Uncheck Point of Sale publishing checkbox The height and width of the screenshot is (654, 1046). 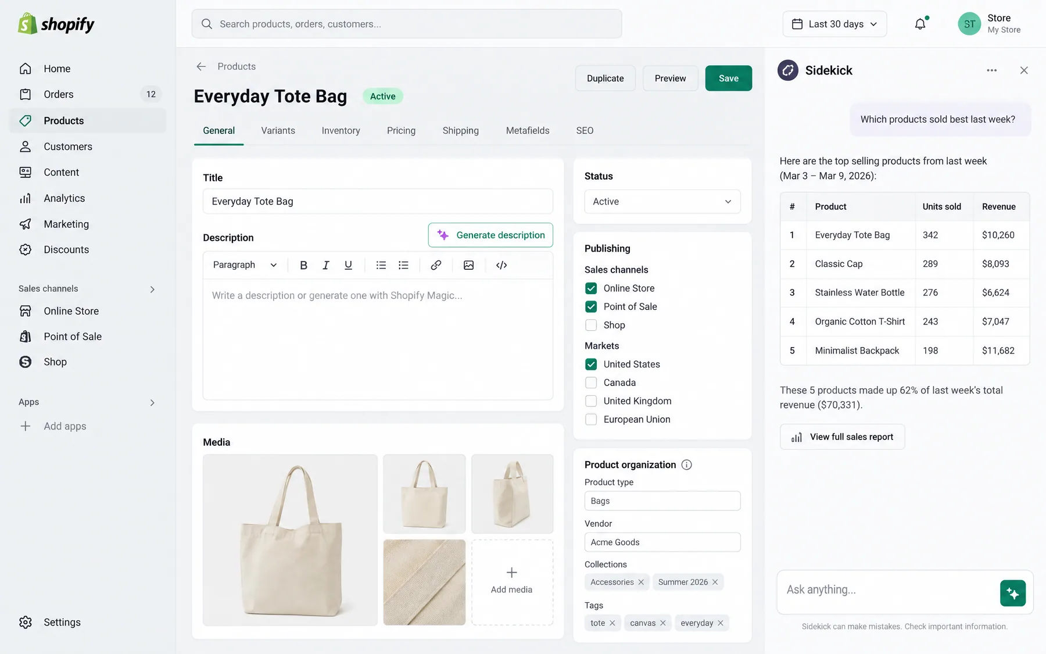point(591,306)
